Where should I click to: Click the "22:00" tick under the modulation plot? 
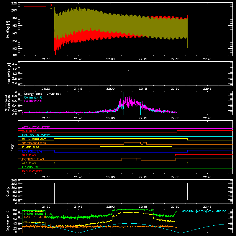click(110, 118)
